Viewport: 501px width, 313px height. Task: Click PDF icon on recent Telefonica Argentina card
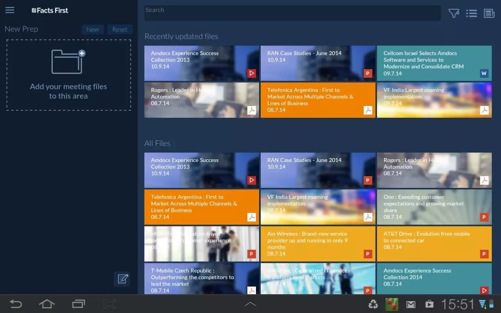[x=368, y=110]
